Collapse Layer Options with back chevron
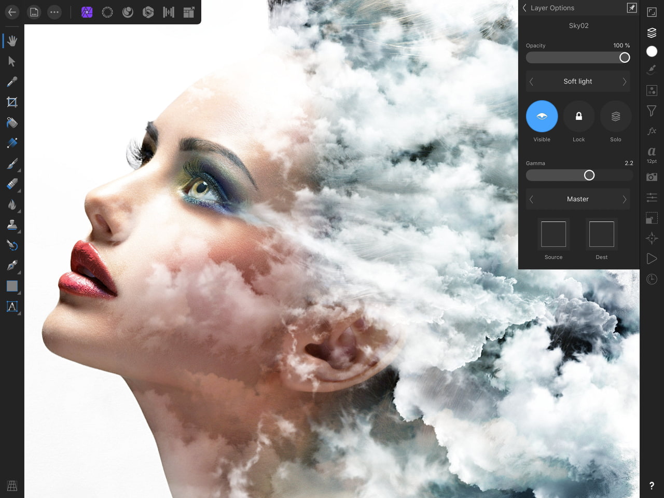The width and height of the screenshot is (664, 498). tap(524, 8)
